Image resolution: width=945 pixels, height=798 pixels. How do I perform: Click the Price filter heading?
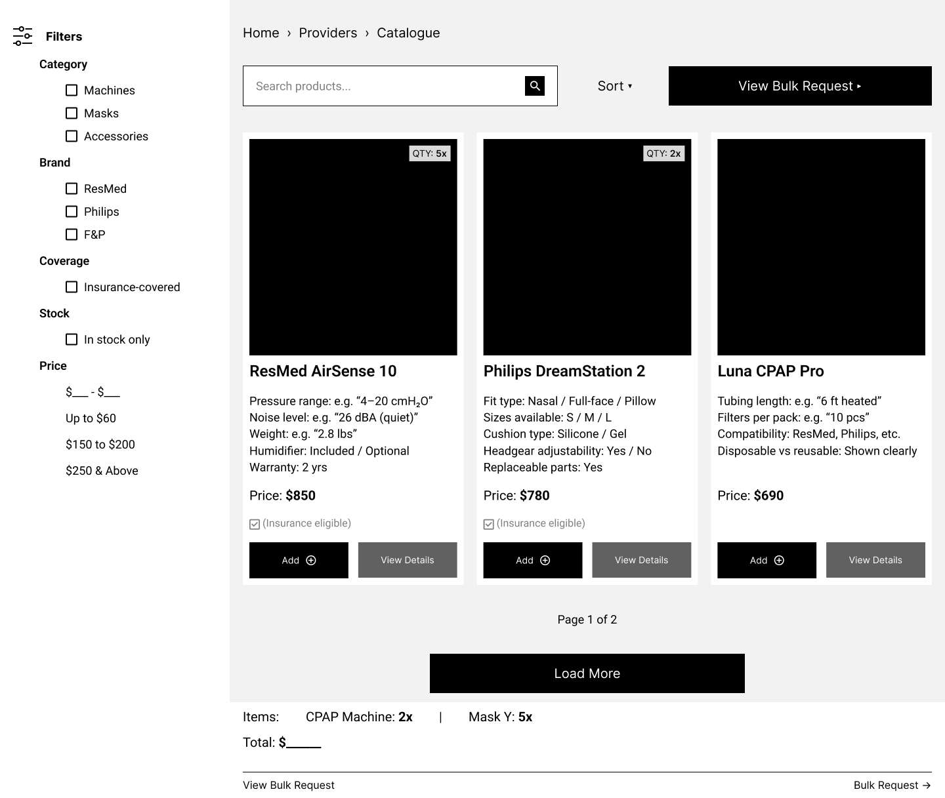53,366
